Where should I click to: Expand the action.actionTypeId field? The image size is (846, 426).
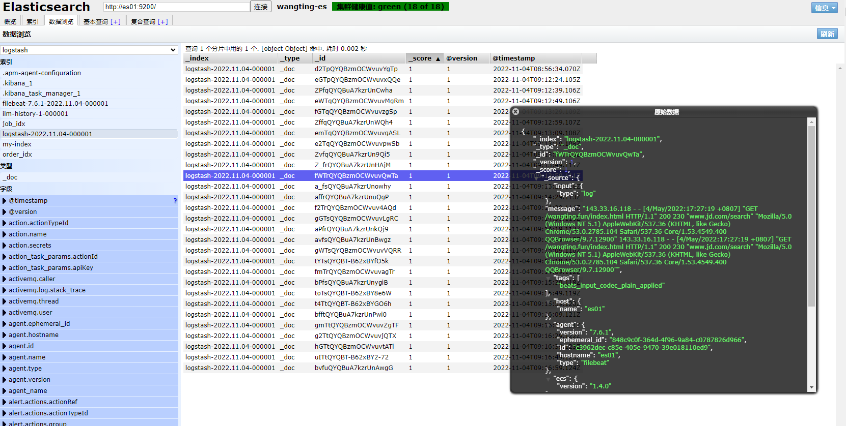(x=5, y=223)
